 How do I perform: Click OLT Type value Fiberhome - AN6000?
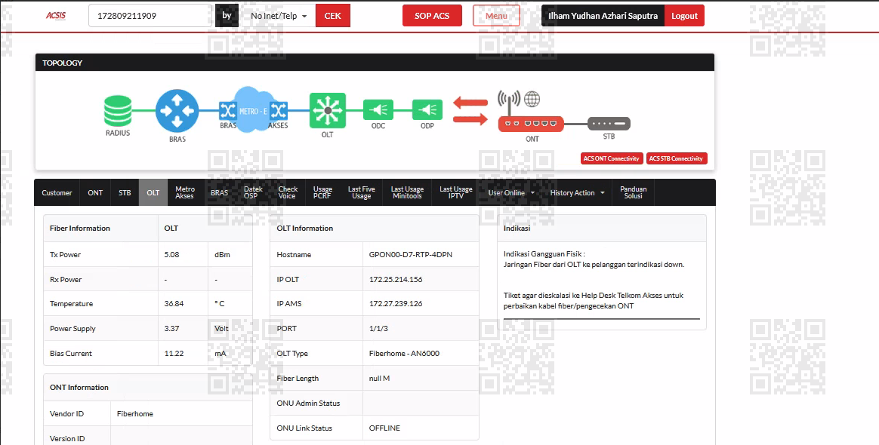coord(404,353)
